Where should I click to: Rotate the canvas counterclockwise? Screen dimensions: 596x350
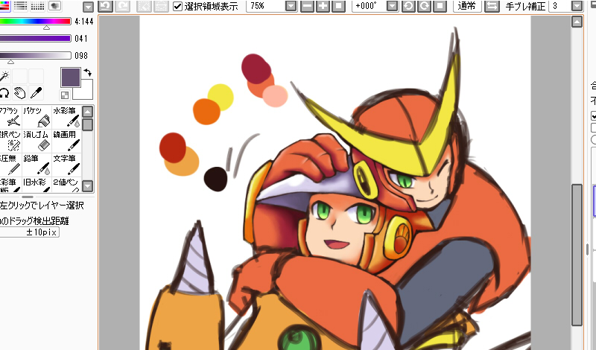[408, 6]
